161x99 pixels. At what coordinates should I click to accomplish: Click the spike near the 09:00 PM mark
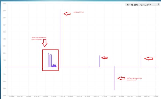point(100,61)
